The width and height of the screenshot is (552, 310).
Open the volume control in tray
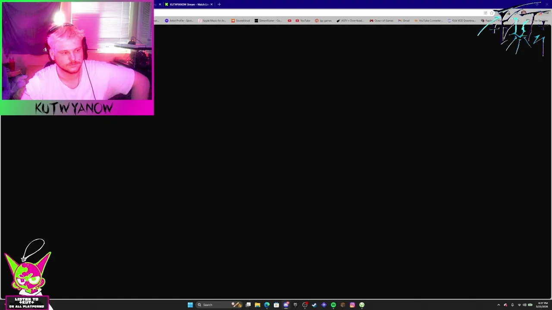tap(524, 305)
